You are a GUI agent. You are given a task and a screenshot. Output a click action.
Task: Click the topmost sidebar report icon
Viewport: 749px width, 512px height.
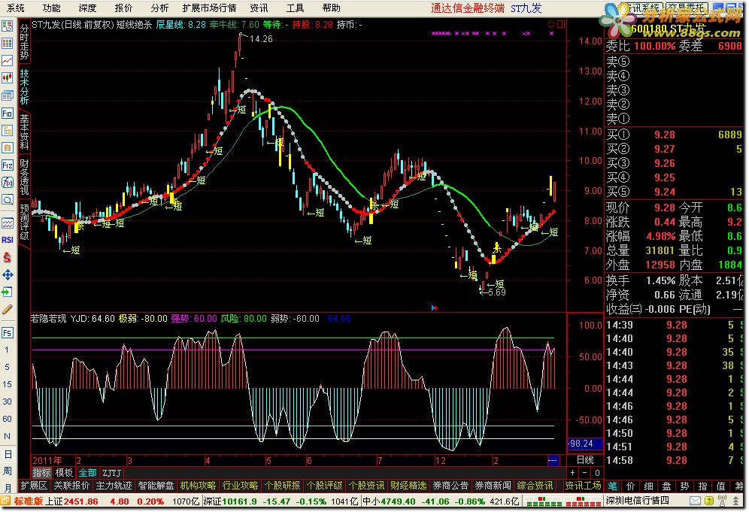(x=8, y=26)
